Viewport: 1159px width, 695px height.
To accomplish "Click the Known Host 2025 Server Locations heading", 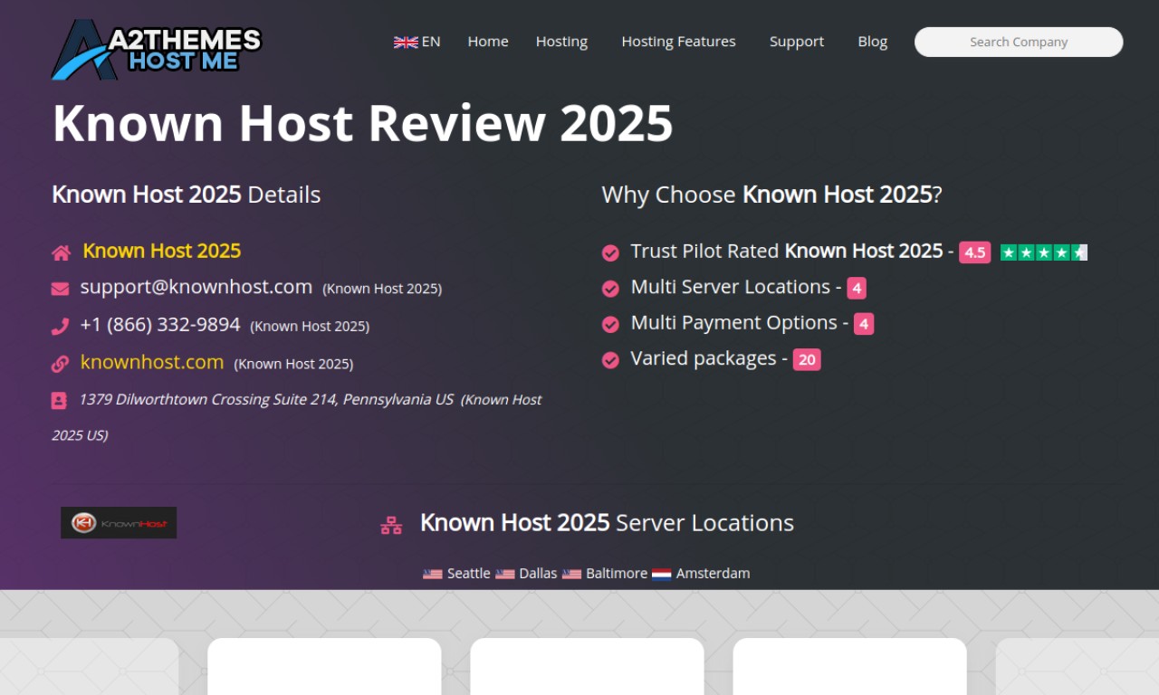I will (607, 523).
